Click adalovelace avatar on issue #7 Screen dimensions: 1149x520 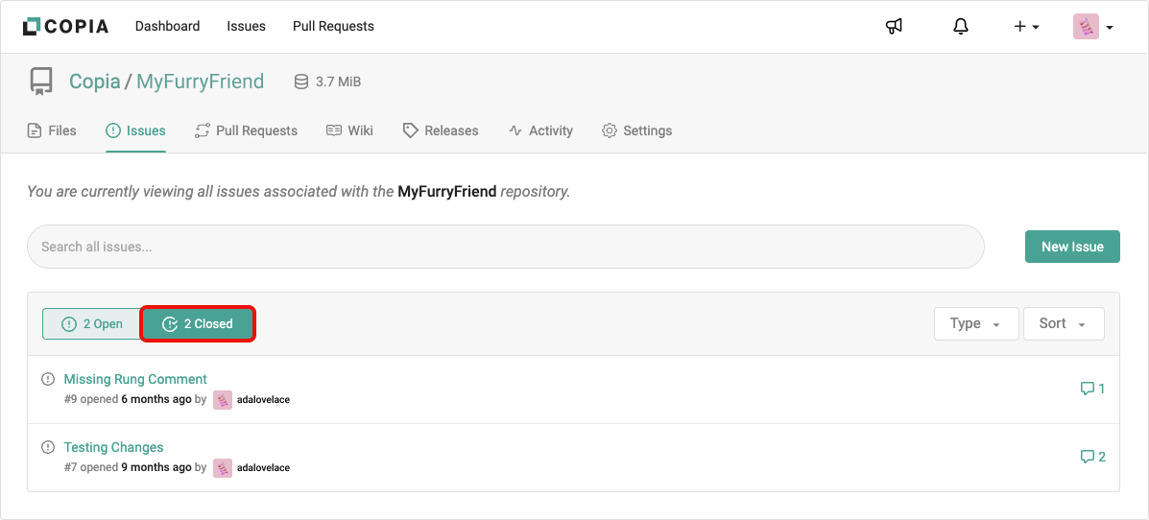point(223,468)
